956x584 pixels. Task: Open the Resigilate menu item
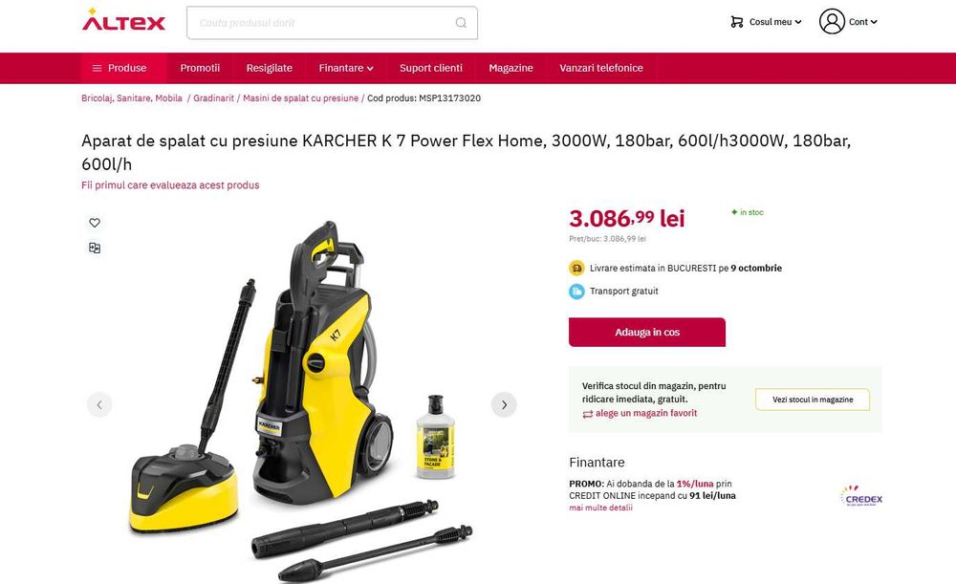[270, 68]
